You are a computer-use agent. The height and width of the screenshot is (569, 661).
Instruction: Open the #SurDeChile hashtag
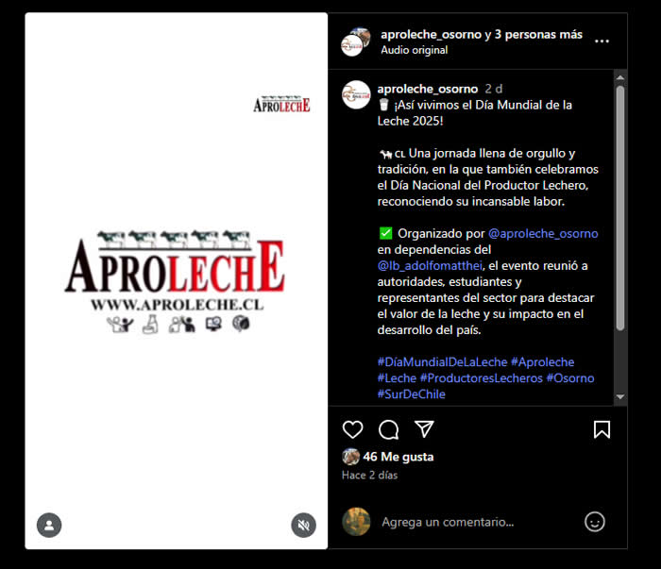click(412, 394)
